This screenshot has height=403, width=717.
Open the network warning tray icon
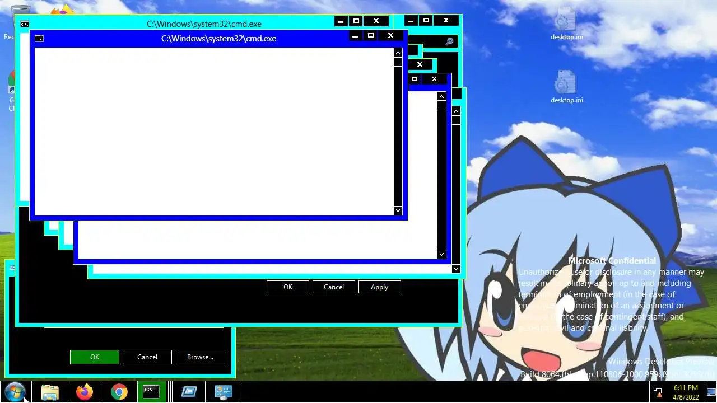[658, 392]
